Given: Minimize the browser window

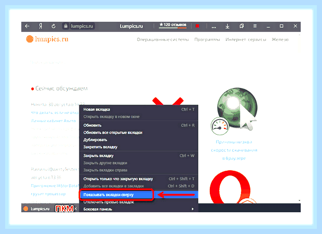Looking at the screenshot, I should coord(268,26).
